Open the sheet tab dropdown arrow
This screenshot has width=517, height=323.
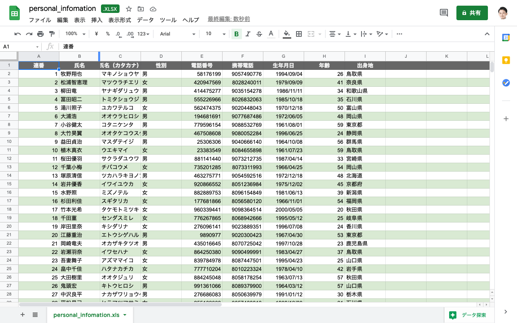[x=125, y=315]
